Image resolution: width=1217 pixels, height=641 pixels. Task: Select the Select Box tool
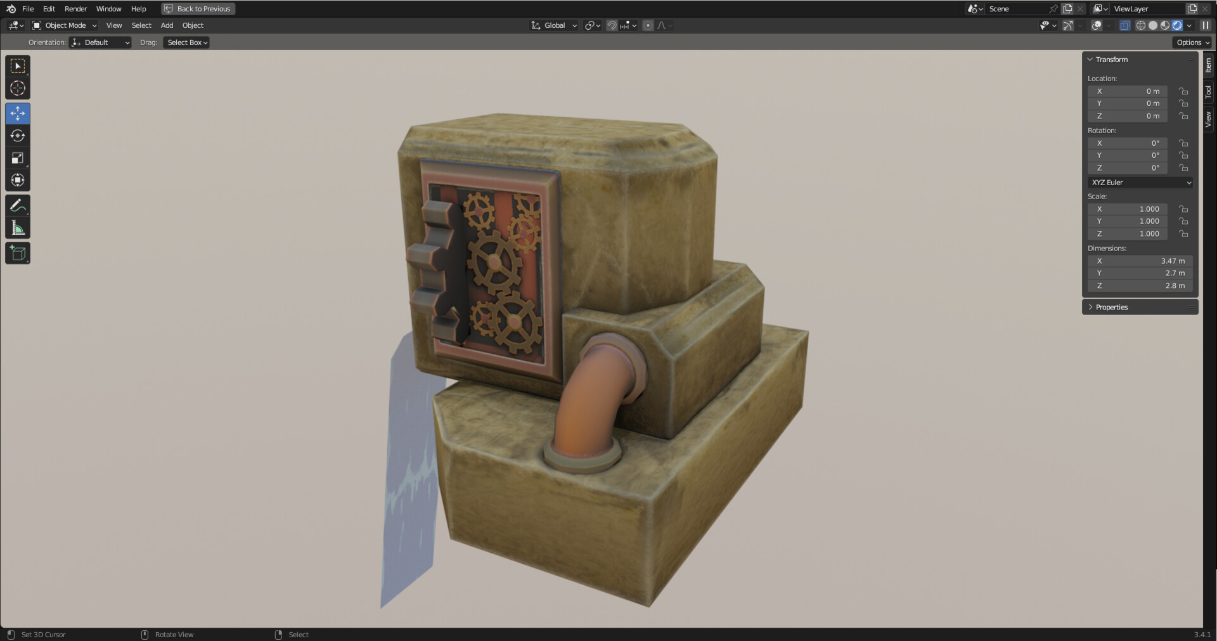[18, 67]
